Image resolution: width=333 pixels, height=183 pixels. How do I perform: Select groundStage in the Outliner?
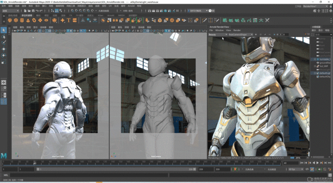(325, 63)
